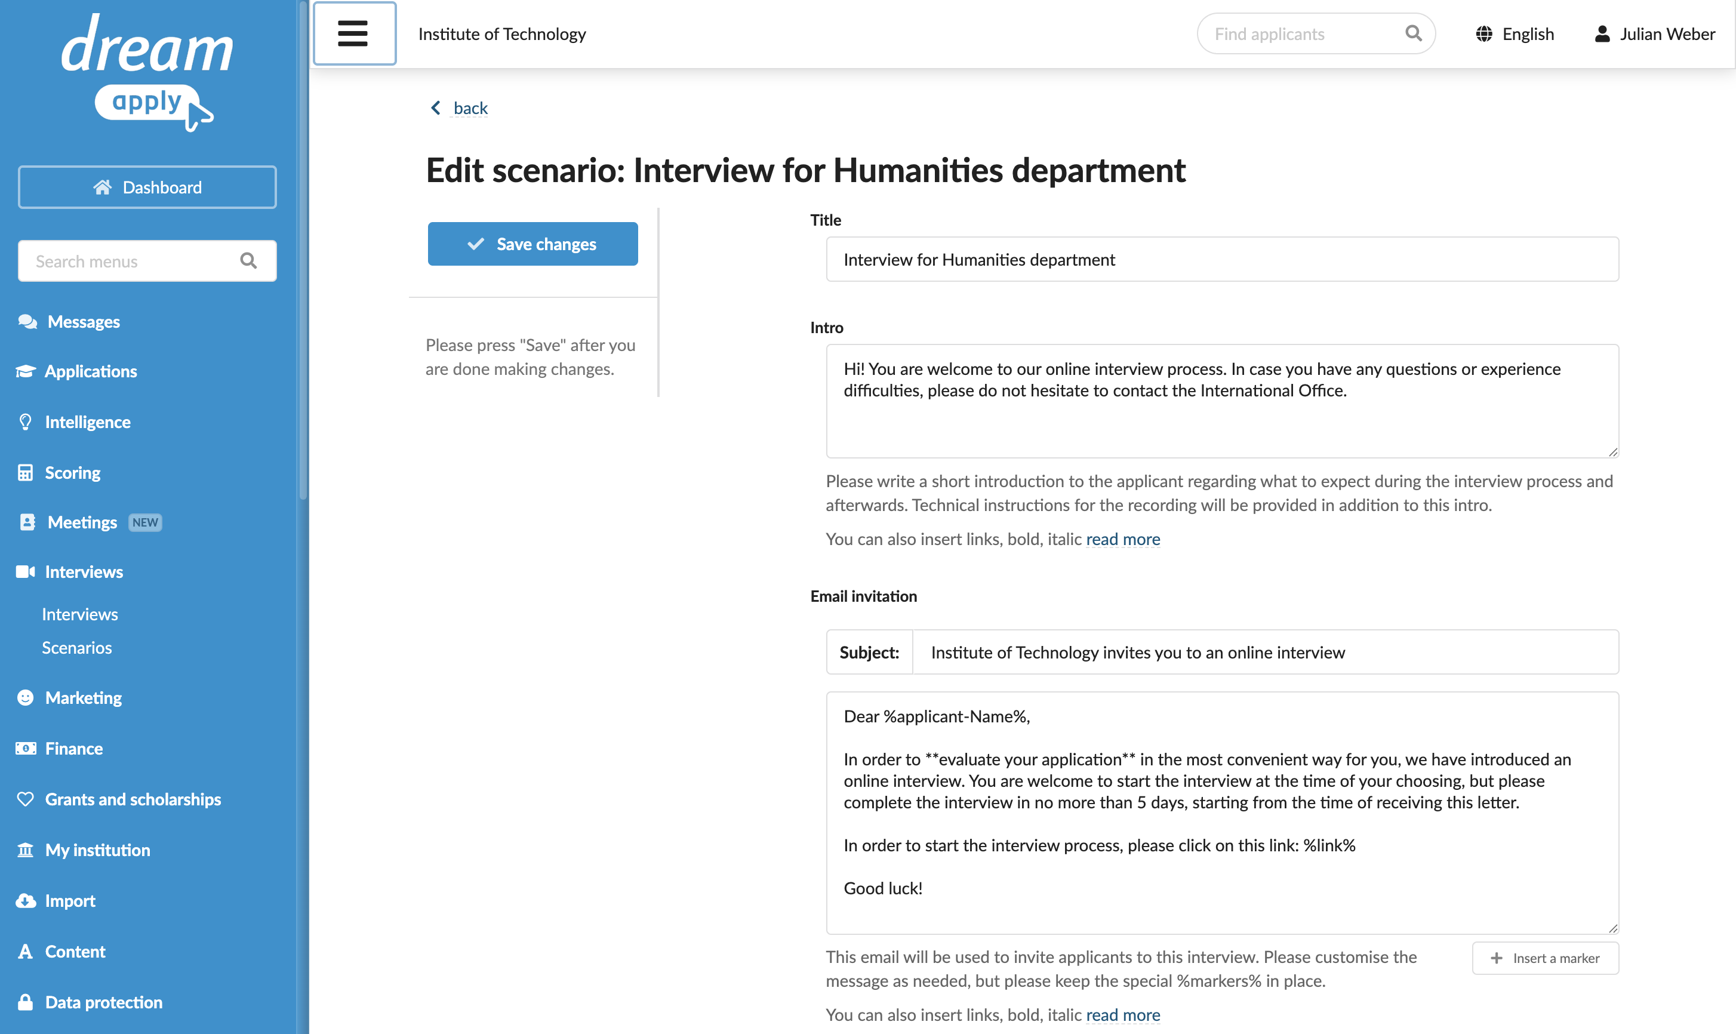Open the hamburger menu toggle

[354, 33]
